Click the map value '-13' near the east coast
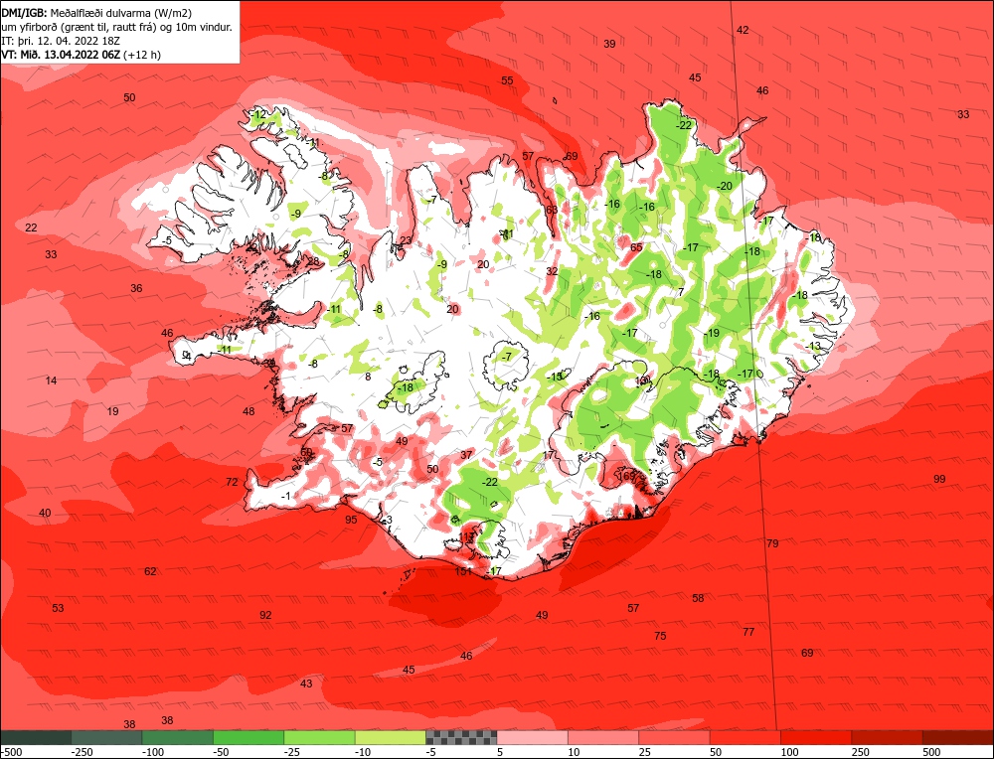The image size is (994, 759). tap(813, 346)
